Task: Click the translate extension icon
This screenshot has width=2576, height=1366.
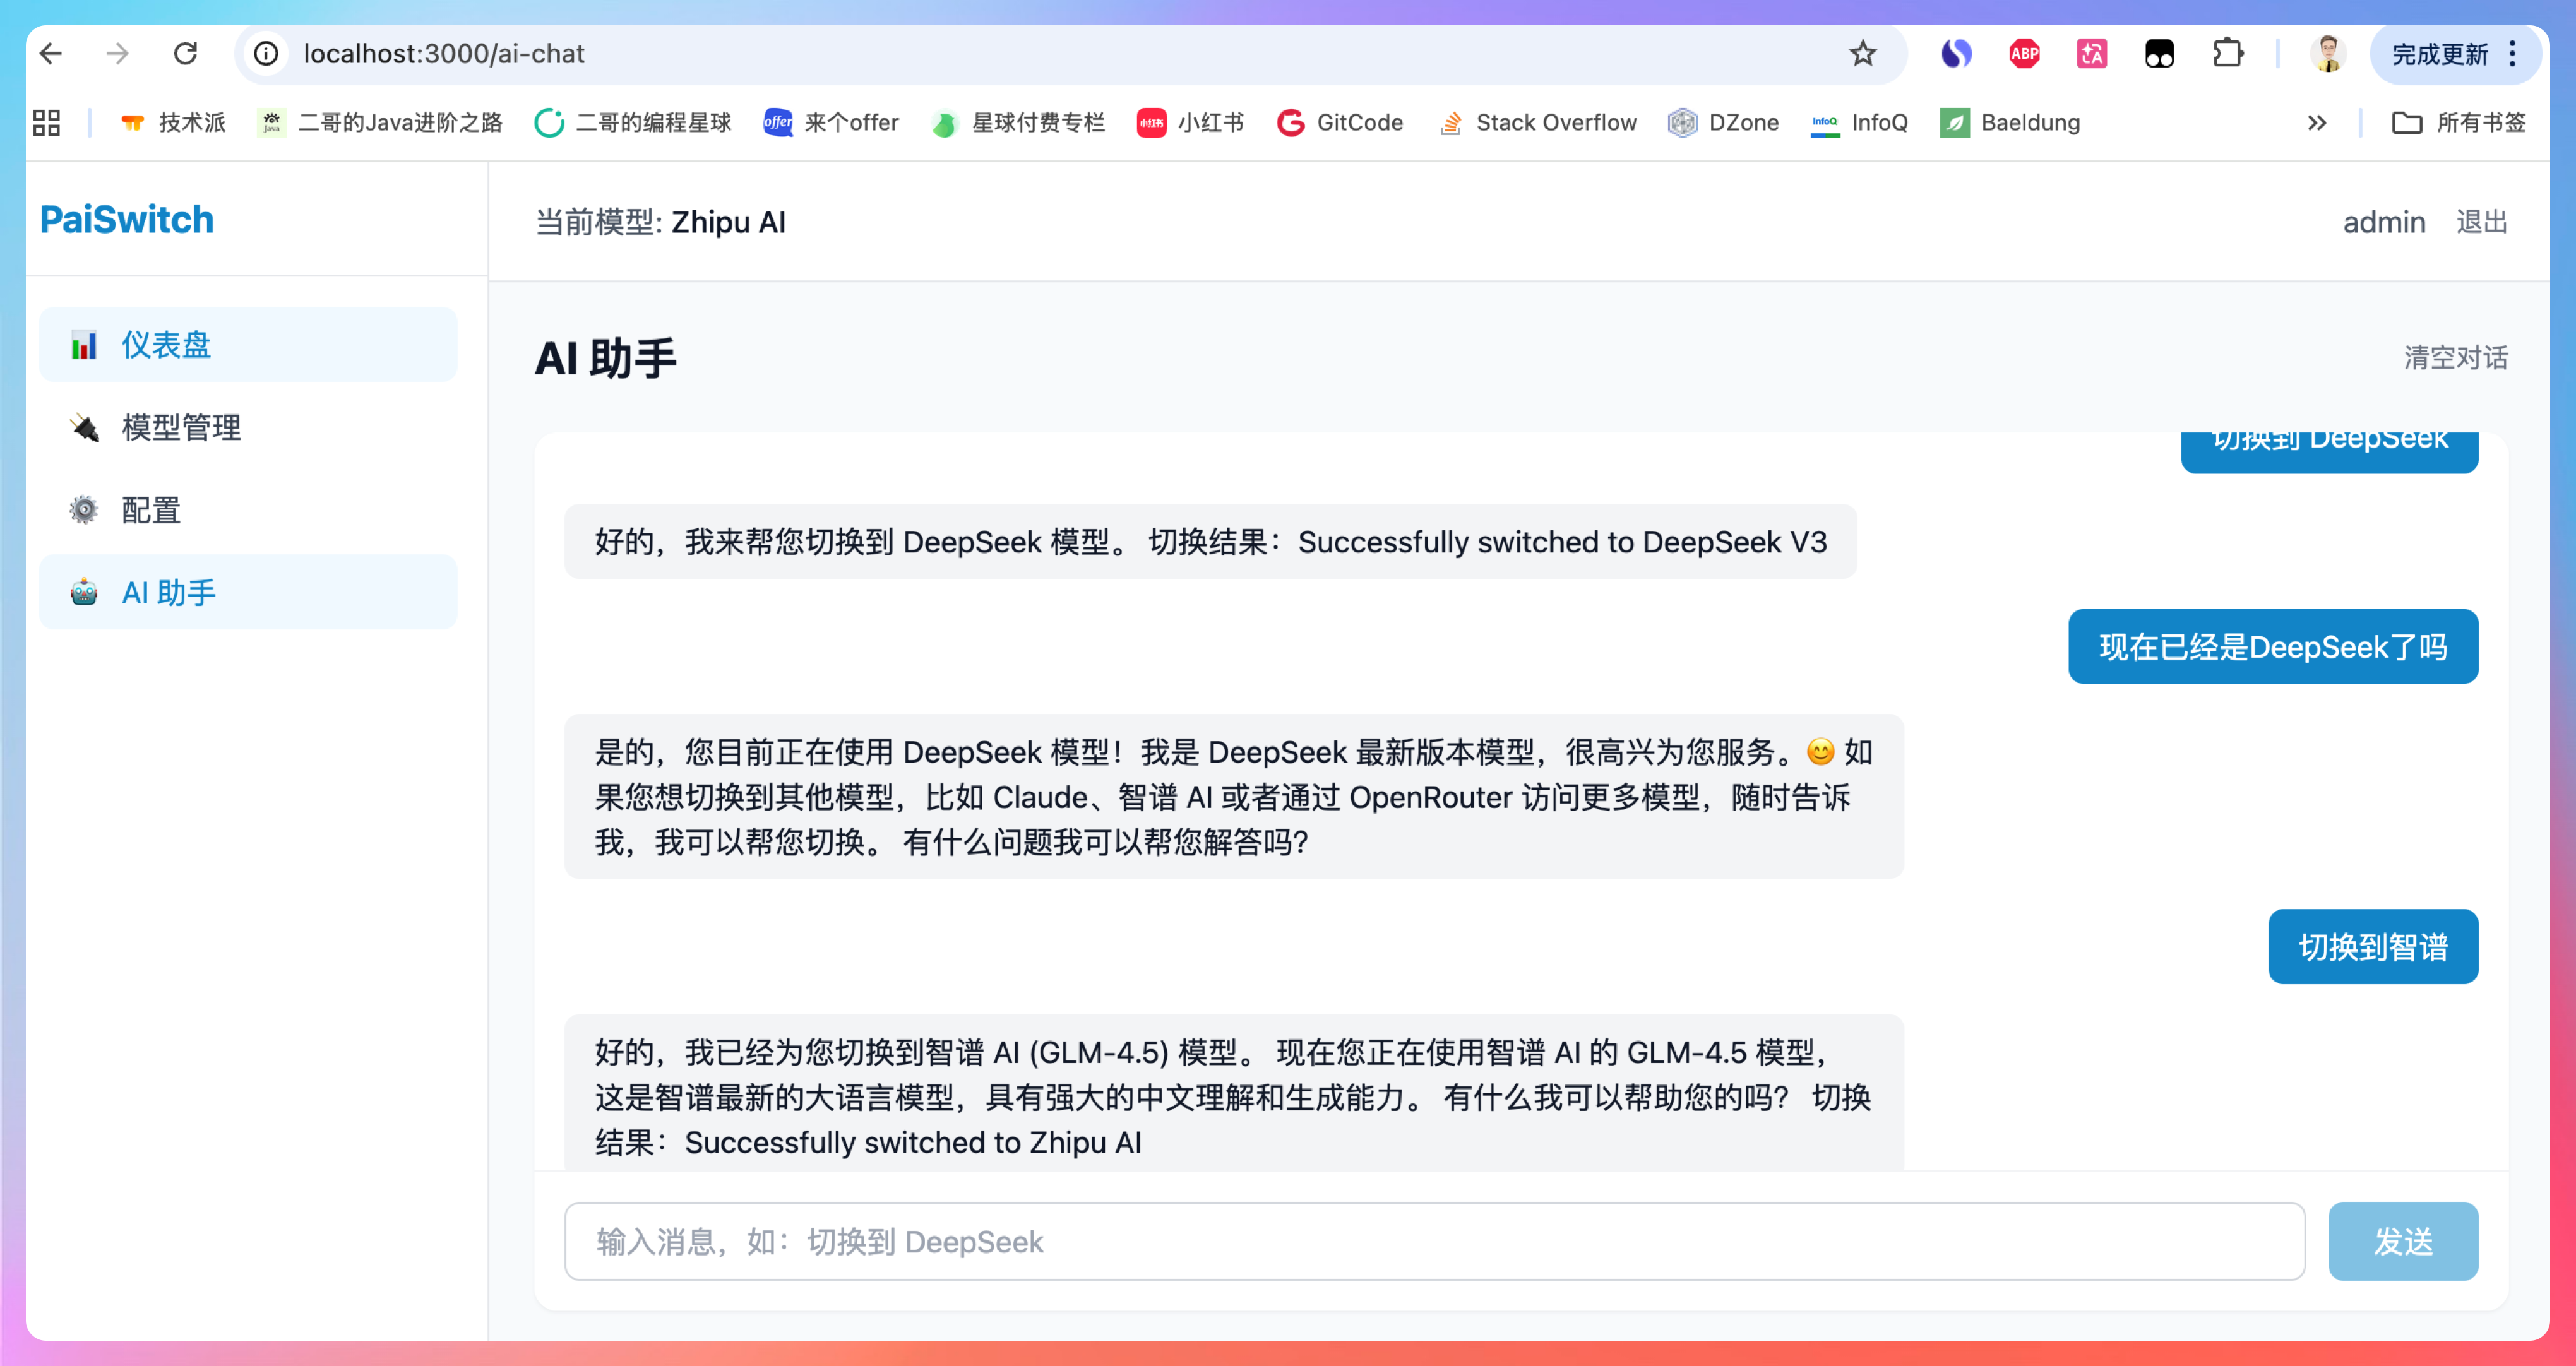Action: (2092, 54)
